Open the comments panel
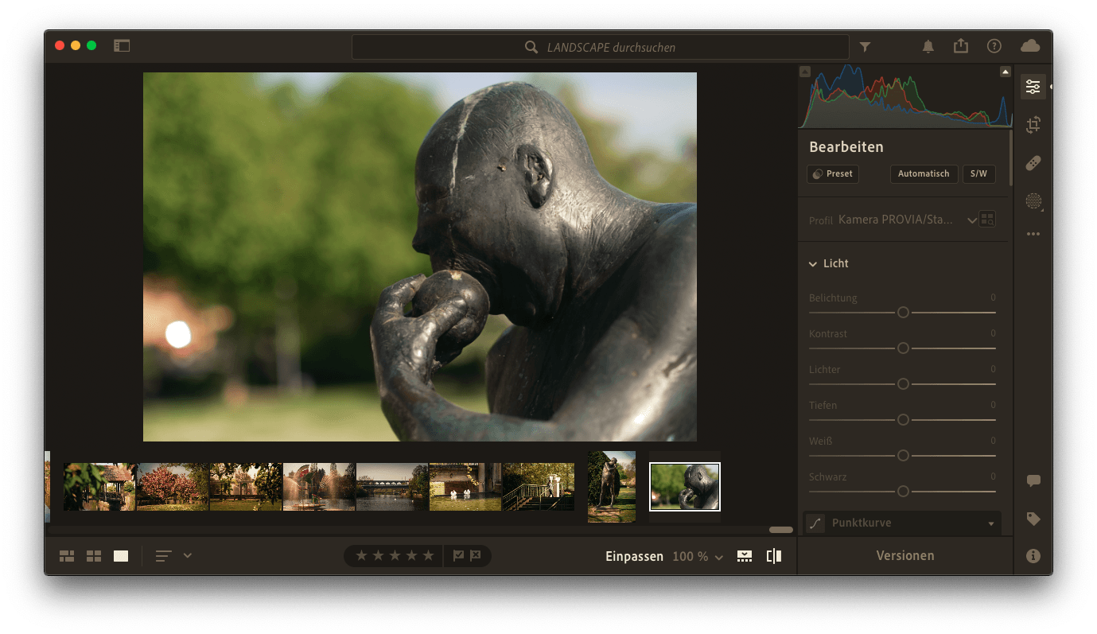Viewport: 1097px width, 634px height. (1033, 481)
